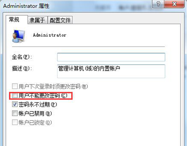
Task: Open the 配置文件 tab
Action: [60, 20]
